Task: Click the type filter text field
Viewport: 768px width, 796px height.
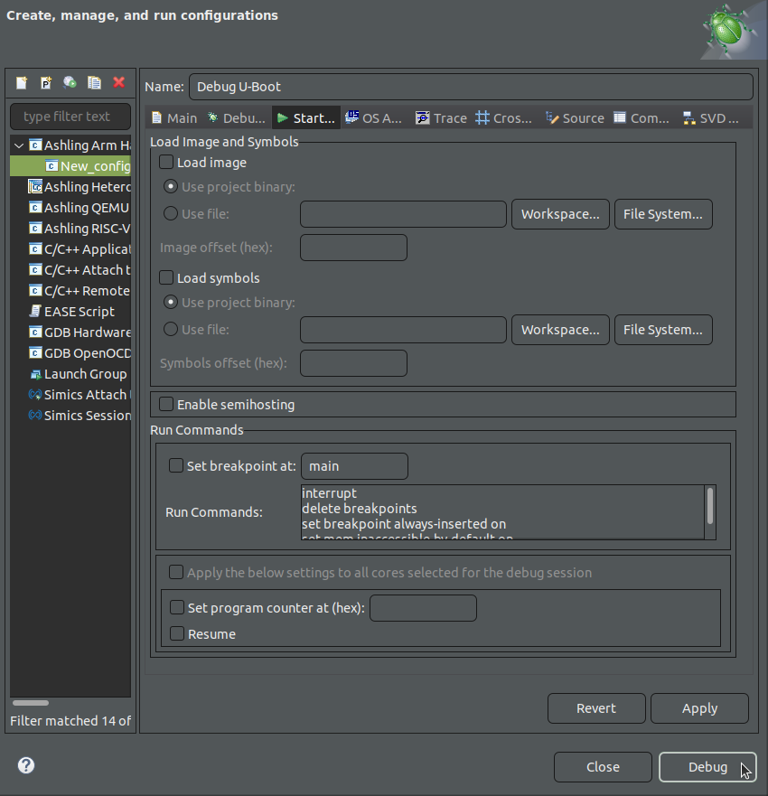Action: [x=70, y=117]
